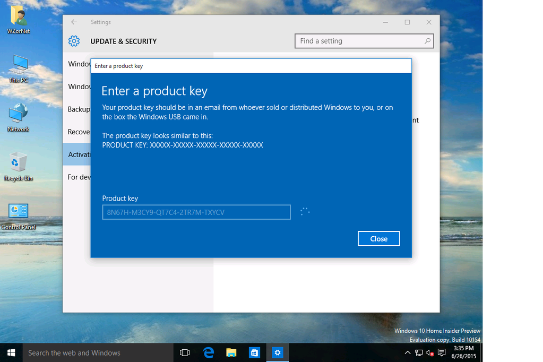Screen dimensions: 543x362
Task: Open Task View on the taskbar
Action: (x=185, y=352)
